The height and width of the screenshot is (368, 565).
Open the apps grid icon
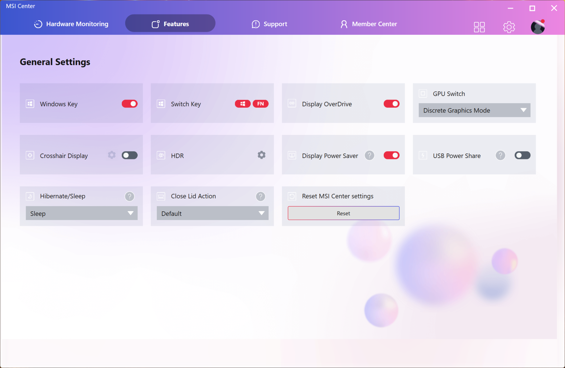479,27
